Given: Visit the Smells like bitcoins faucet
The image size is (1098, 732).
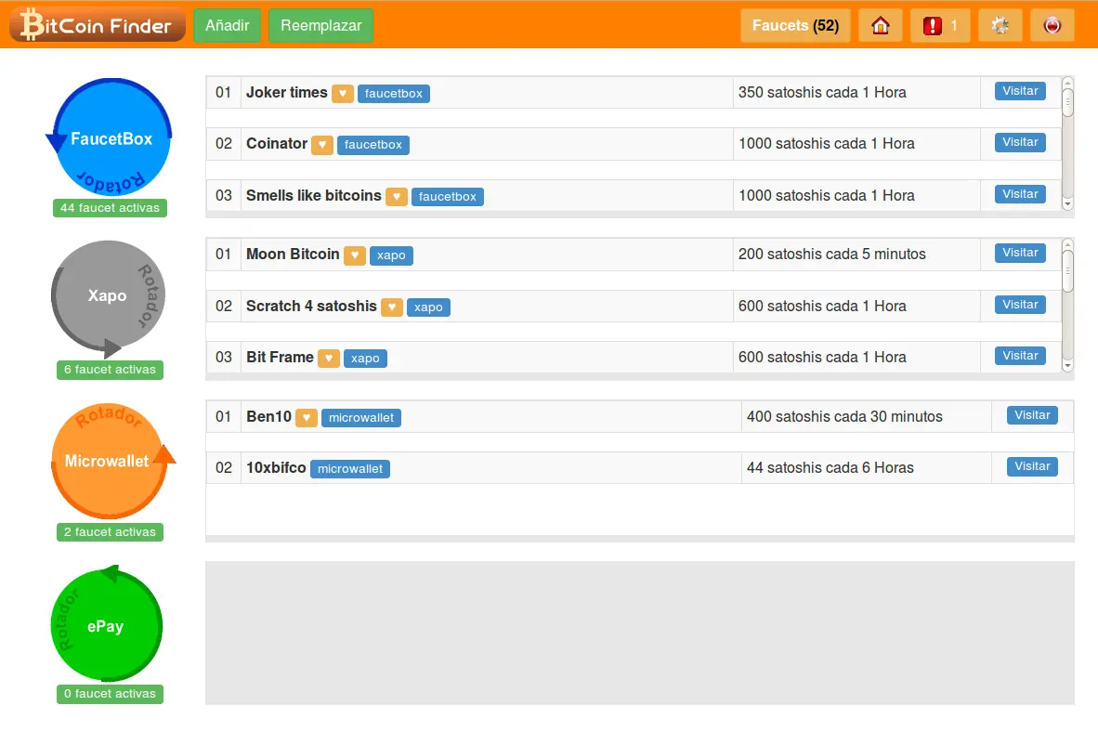Looking at the screenshot, I should 1020,194.
